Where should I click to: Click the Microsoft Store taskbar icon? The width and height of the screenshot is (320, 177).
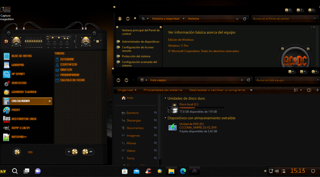[125, 171]
